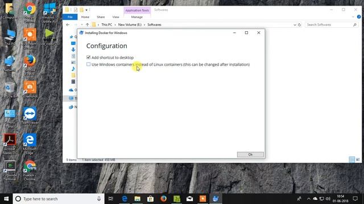Refresh the Softwares folder
Viewport: 364px width, 204px height.
[x=300, y=25]
